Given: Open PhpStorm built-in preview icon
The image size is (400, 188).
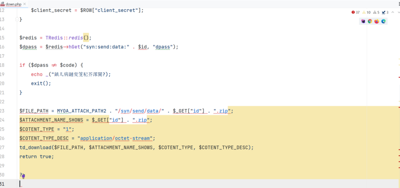Looking at the screenshot, I should (x=363, y=21).
